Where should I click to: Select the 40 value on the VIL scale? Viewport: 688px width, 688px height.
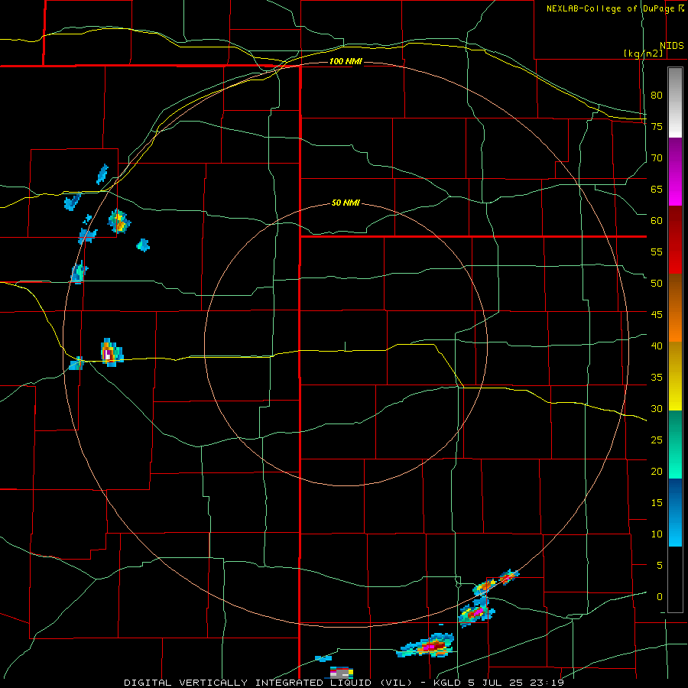657,346
